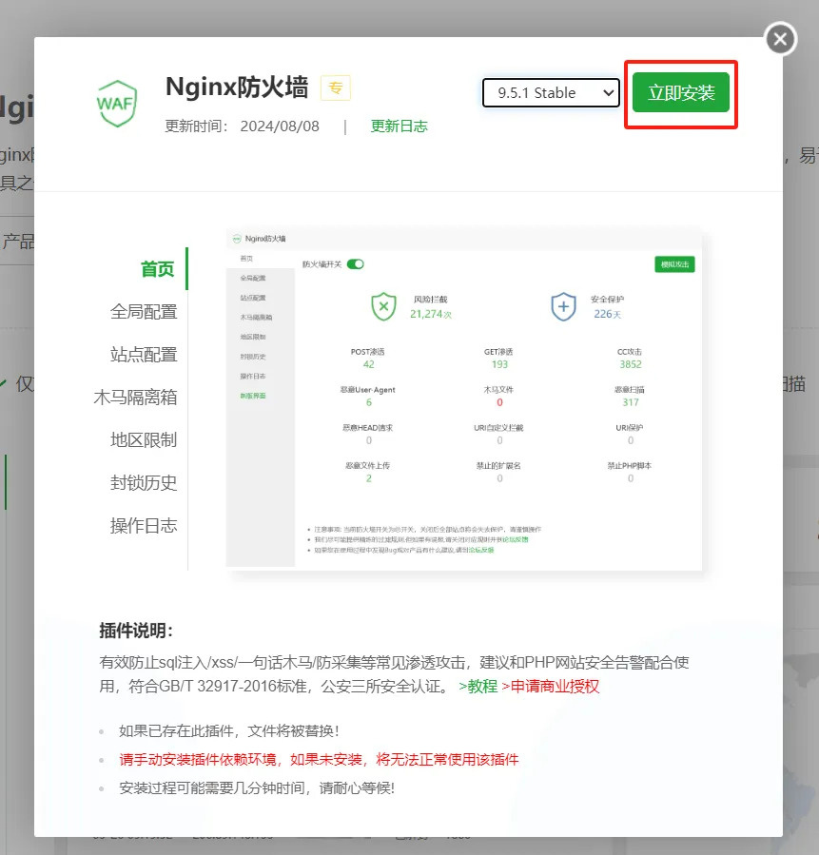819x855 pixels.
Task: Open the 更新日志 link
Action: click(399, 126)
